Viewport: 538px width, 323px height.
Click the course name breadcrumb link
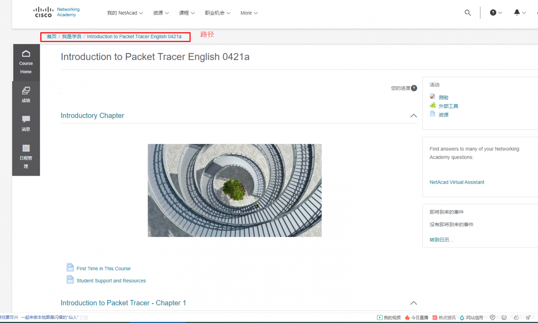tap(134, 36)
